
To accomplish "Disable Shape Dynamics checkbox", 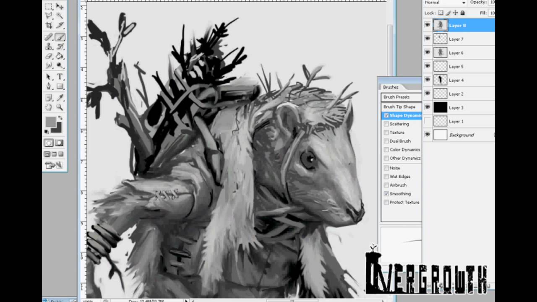I will coord(386,115).
